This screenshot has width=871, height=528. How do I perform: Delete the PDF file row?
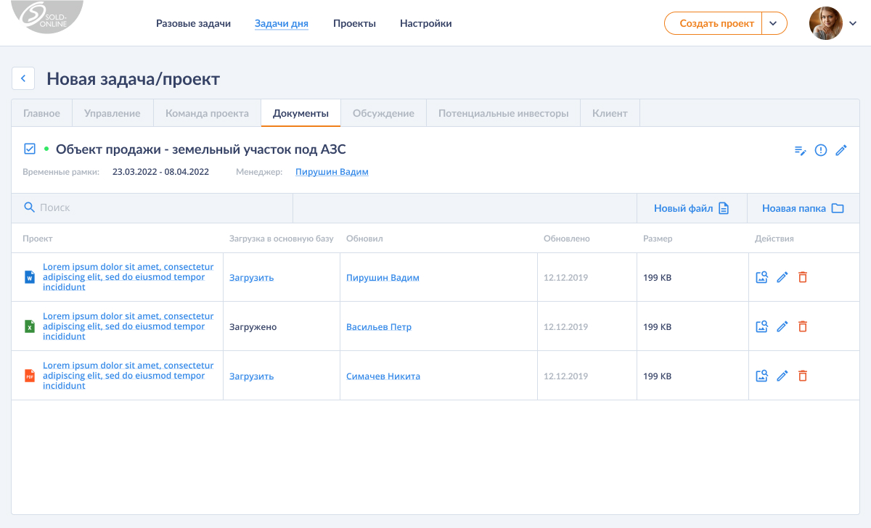[x=802, y=376]
